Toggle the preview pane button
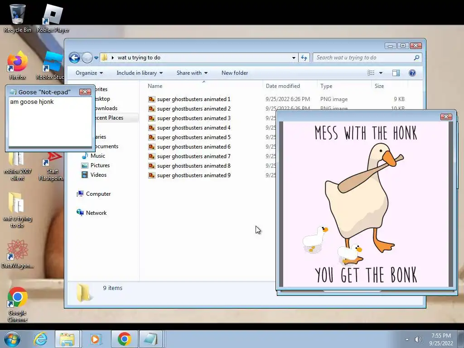The width and height of the screenshot is (464, 348). [396, 73]
